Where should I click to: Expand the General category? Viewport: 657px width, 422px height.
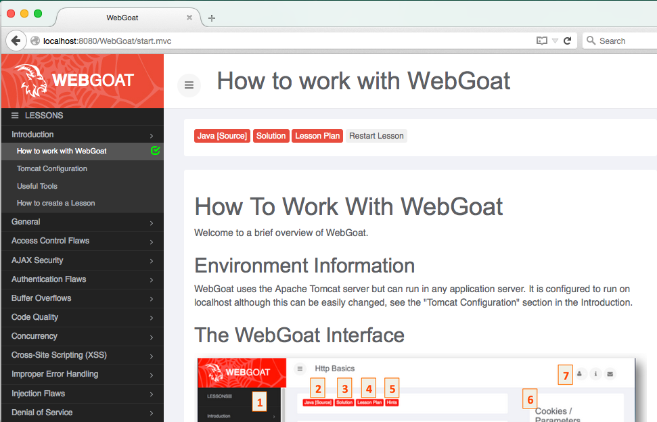point(83,222)
